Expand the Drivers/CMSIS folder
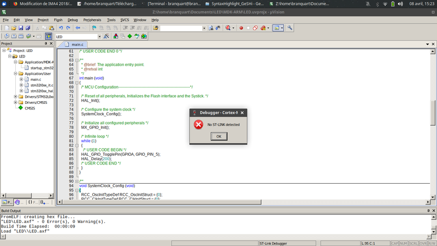Screen dimensions: 437x246 pos(15,102)
